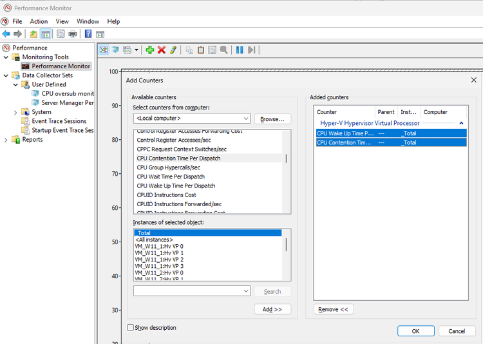The image size is (483, 344).
Task: Open the Window menu
Action: point(88,21)
